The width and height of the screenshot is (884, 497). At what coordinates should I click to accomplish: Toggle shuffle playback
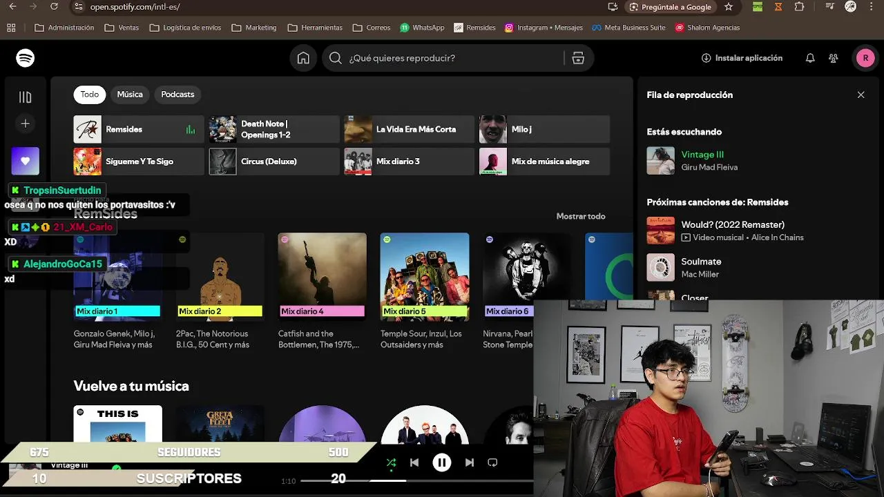[391, 462]
